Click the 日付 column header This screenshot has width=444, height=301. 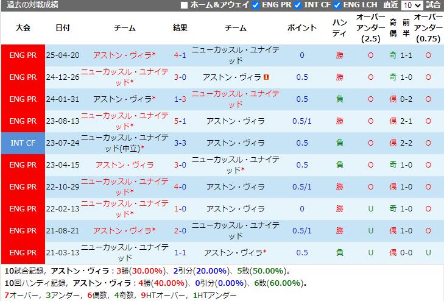(63, 28)
